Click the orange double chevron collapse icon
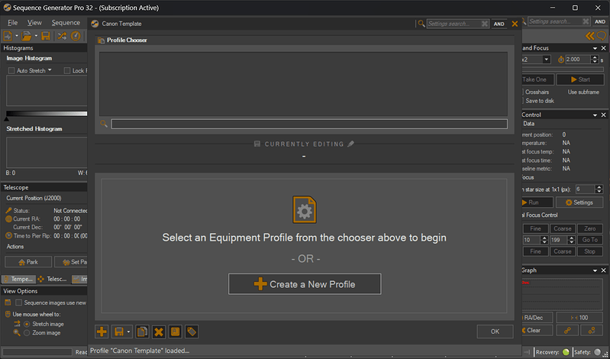This screenshot has width=610, height=359. tap(590, 36)
